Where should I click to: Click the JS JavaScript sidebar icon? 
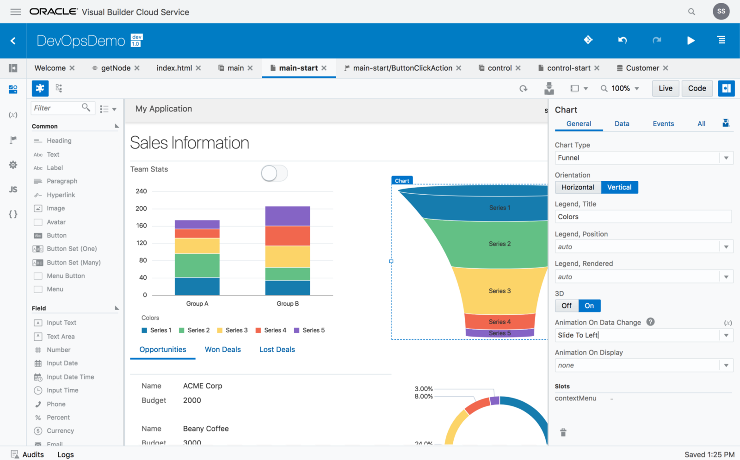click(x=13, y=190)
